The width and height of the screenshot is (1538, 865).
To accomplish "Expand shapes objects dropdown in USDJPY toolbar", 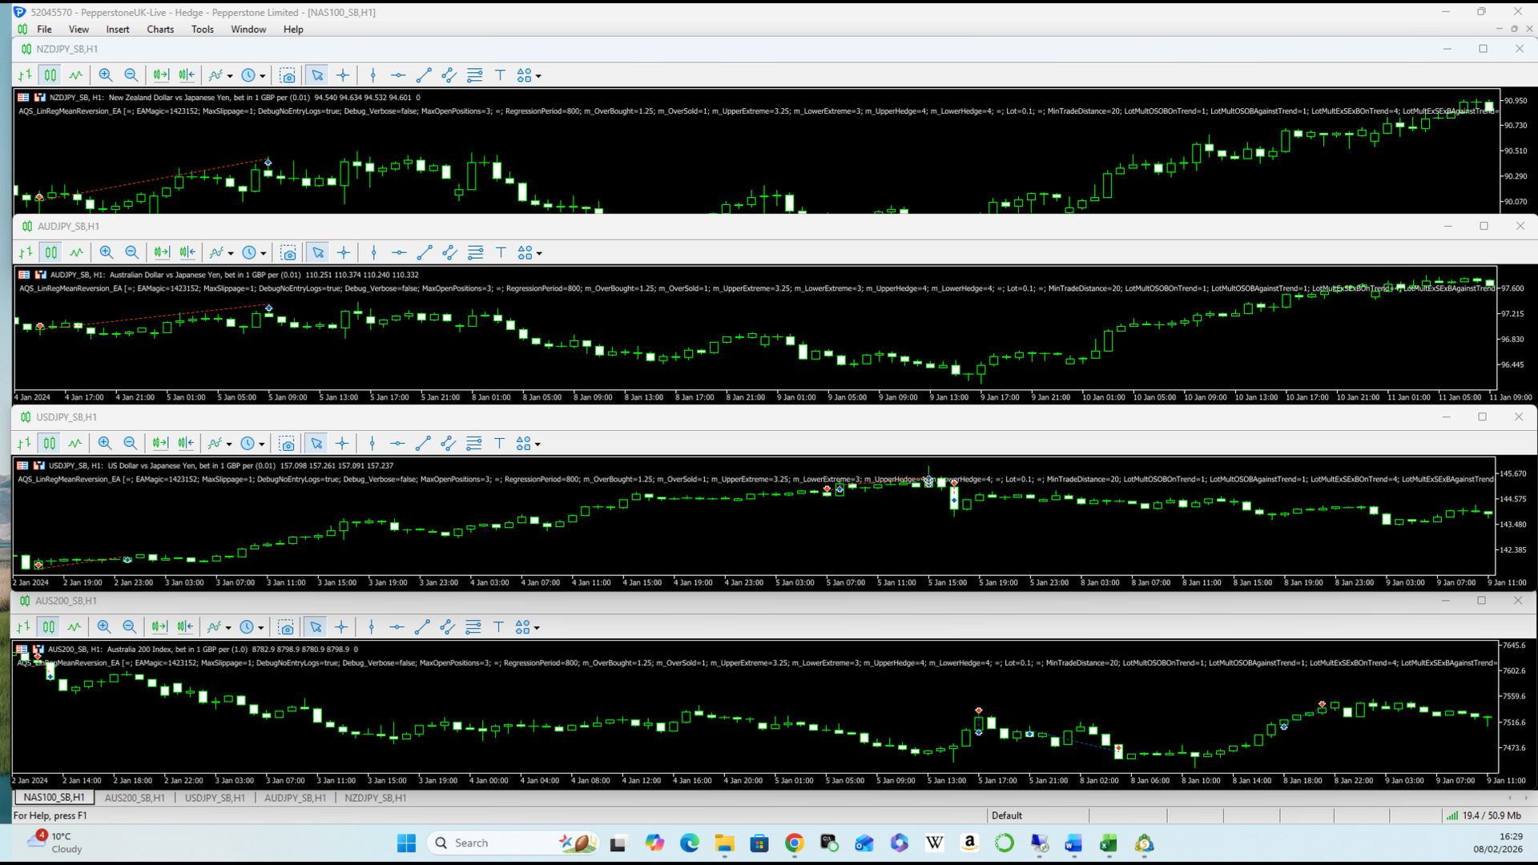I will pos(528,444).
